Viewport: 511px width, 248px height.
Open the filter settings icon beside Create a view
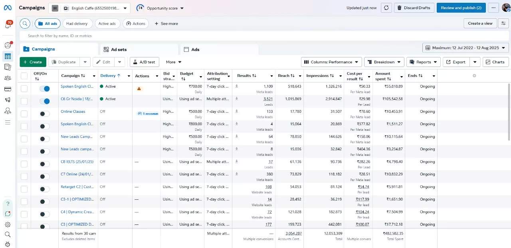click(504, 24)
